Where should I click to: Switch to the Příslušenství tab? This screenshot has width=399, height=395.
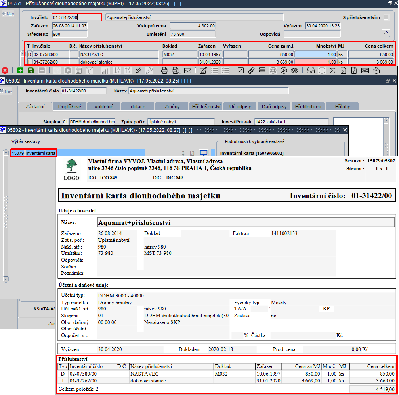tap(206, 107)
